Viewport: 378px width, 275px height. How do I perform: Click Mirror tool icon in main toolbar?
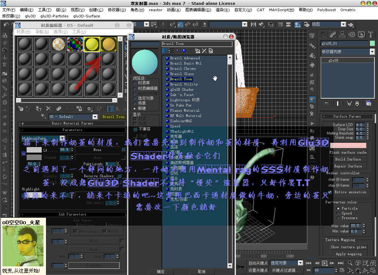tap(253, 24)
